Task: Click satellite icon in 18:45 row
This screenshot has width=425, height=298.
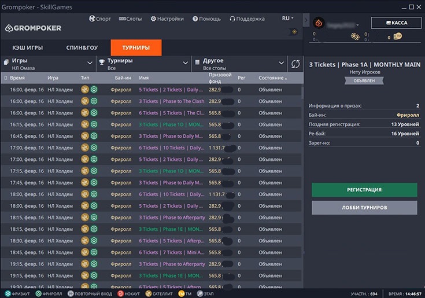Action: click(x=85, y=252)
